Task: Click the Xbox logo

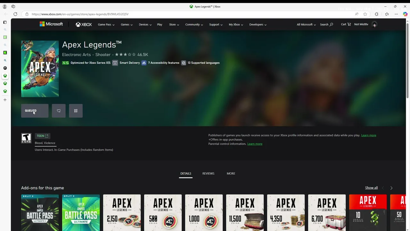Action: [84, 24]
